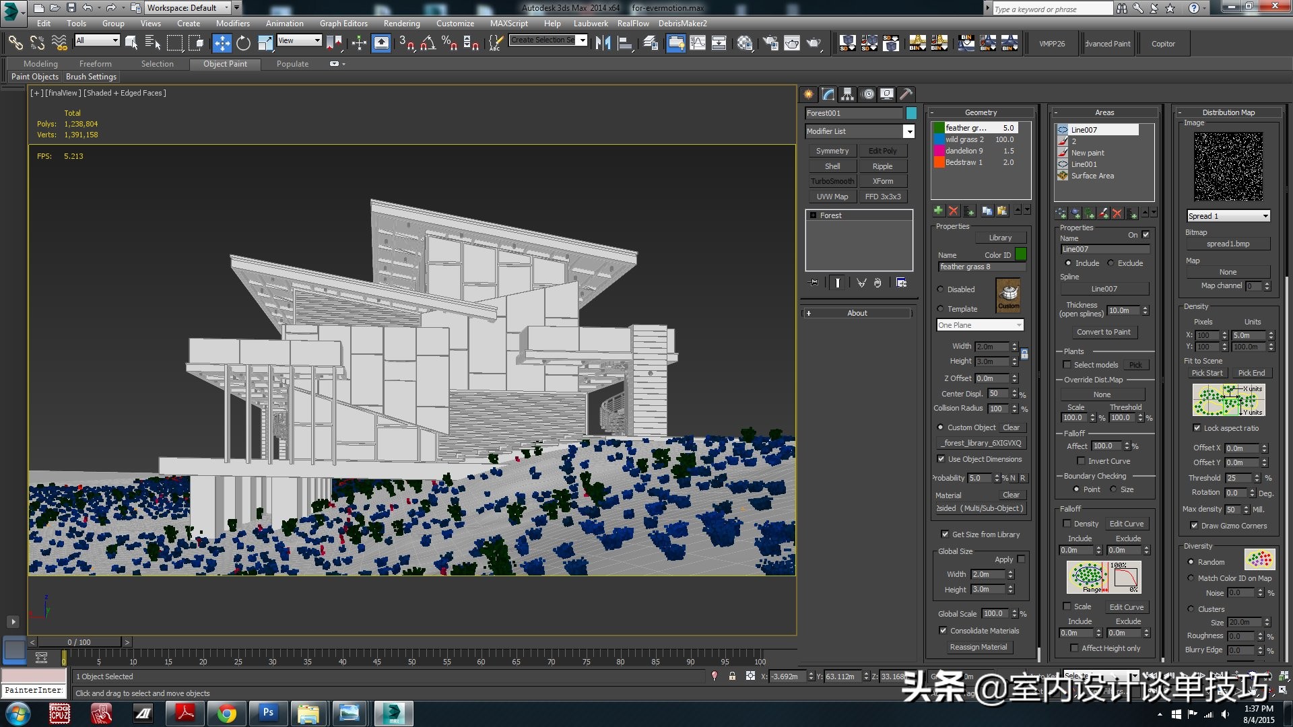The image size is (1293, 727).
Task: Delete selected geometry item with red X
Action: pyautogui.click(x=953, y=211)
